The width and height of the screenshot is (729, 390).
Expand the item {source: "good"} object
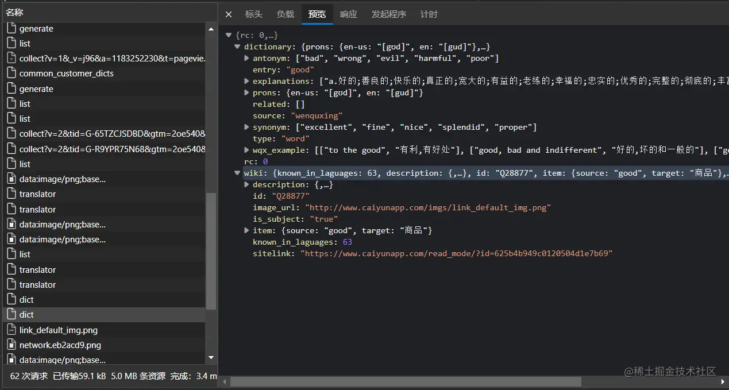tap(246, 230)
